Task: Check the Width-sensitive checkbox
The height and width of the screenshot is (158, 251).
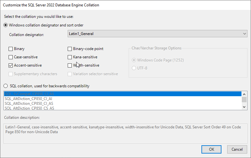Action: coord(70,66)
